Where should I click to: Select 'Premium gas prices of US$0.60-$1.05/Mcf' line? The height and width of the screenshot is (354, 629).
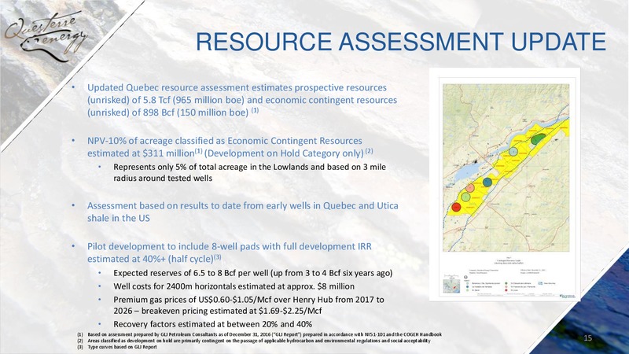(x=248, y=300)
